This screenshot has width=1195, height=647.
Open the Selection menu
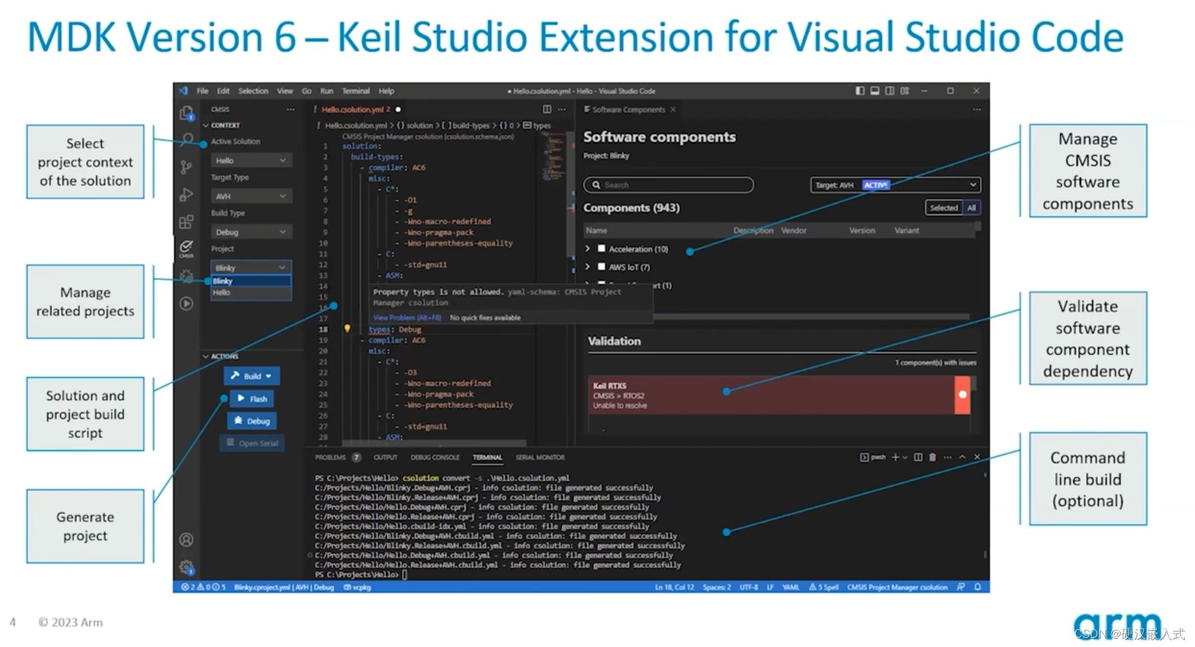point(253,91)
